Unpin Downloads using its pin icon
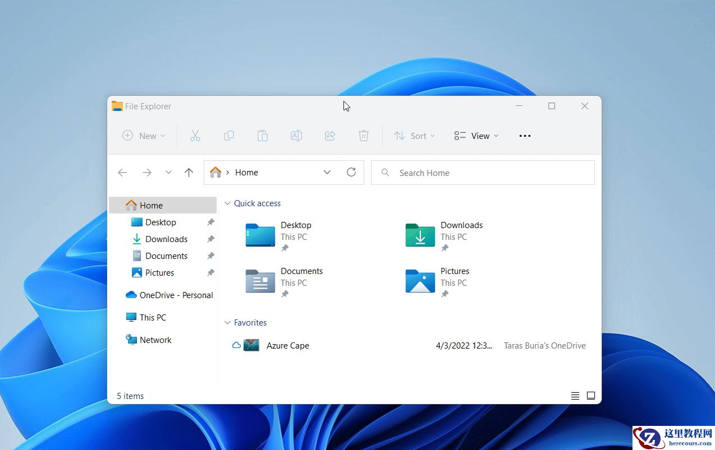The image size is (715, 450). (210, 239)
